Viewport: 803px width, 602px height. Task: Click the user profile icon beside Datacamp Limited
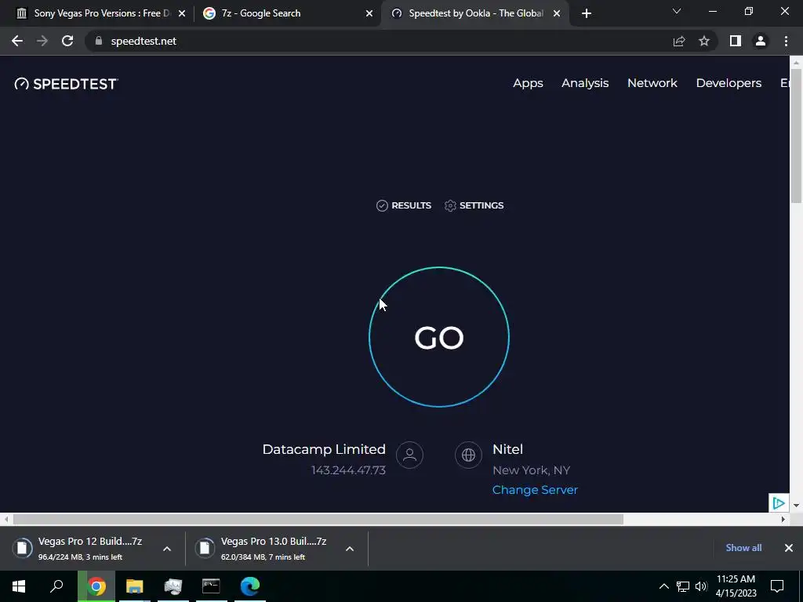409,455
